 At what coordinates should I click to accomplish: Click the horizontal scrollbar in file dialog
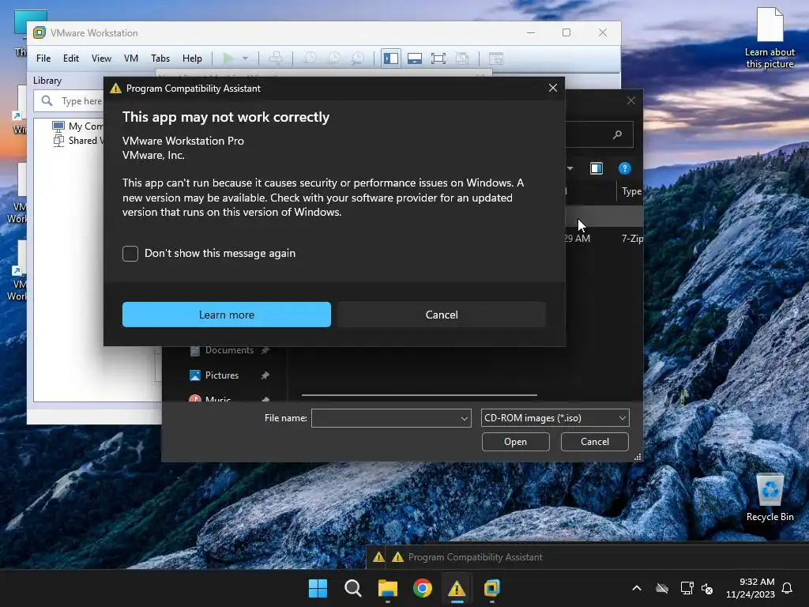click(419, 395)
